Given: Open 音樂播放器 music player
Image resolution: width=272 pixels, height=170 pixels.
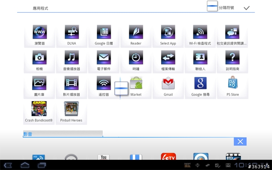Looking at the screenshot, I should click(72, 61).
